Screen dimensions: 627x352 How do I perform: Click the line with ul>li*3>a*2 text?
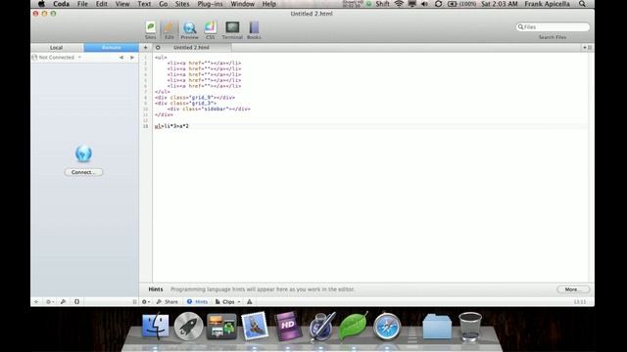point(171,126)
